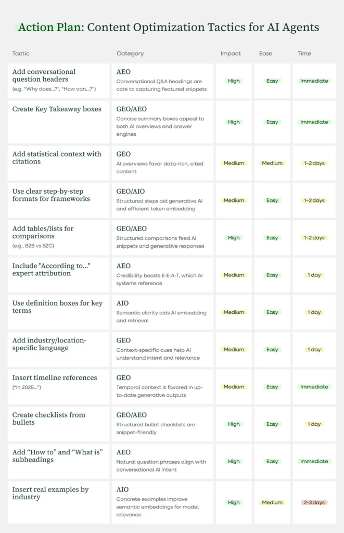The height and width of the screenshot is (533, 344).
Task: Click the "How to" and "What is" subheadings tactic
Action: pyautogui.click(x=57, y=456)
